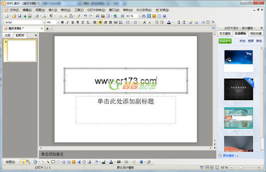This screenshot has height=172, width=266.
Task: Toggle center text alignment
Action: 100,22
